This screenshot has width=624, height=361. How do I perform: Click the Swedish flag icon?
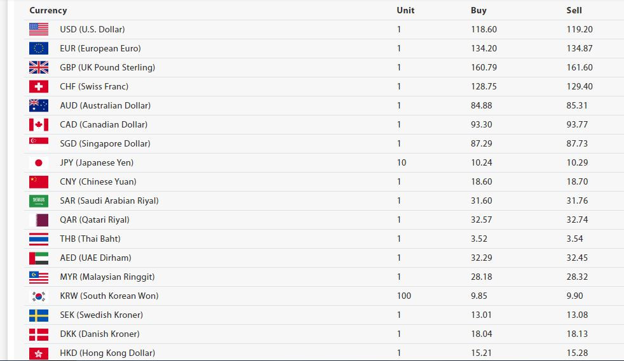(39, 315)
